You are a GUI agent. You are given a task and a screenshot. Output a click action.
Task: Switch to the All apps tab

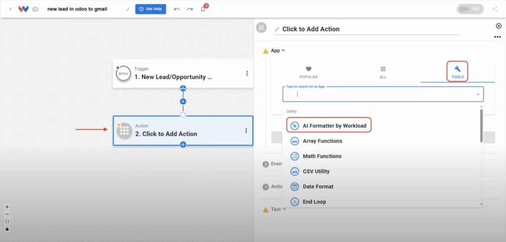tap(383, 73)
